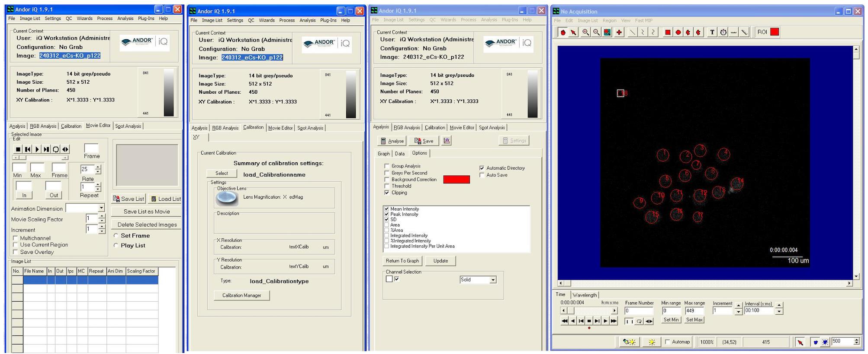The height and width of the screenshot is (354, 868).
Task: Enable the Area measurement checkbox
Action: click(x=386, y=225)
